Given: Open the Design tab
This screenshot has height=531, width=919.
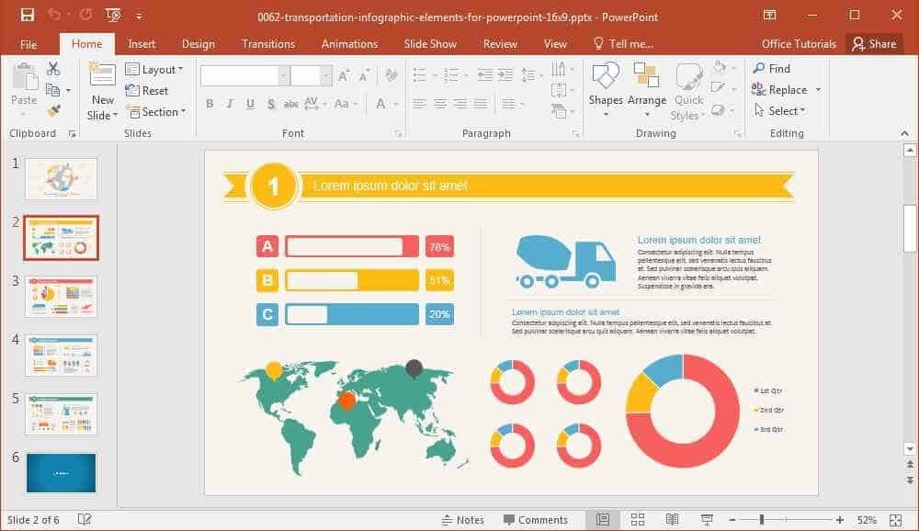Looking at the screenshot, I should 199,44.
